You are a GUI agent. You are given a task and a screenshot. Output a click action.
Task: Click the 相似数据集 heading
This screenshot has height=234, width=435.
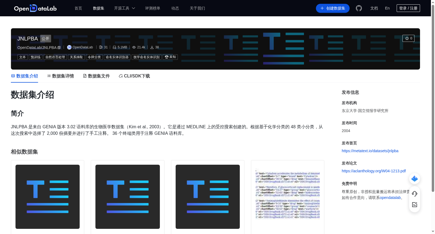pyautogui.click(x=24, y=152)
